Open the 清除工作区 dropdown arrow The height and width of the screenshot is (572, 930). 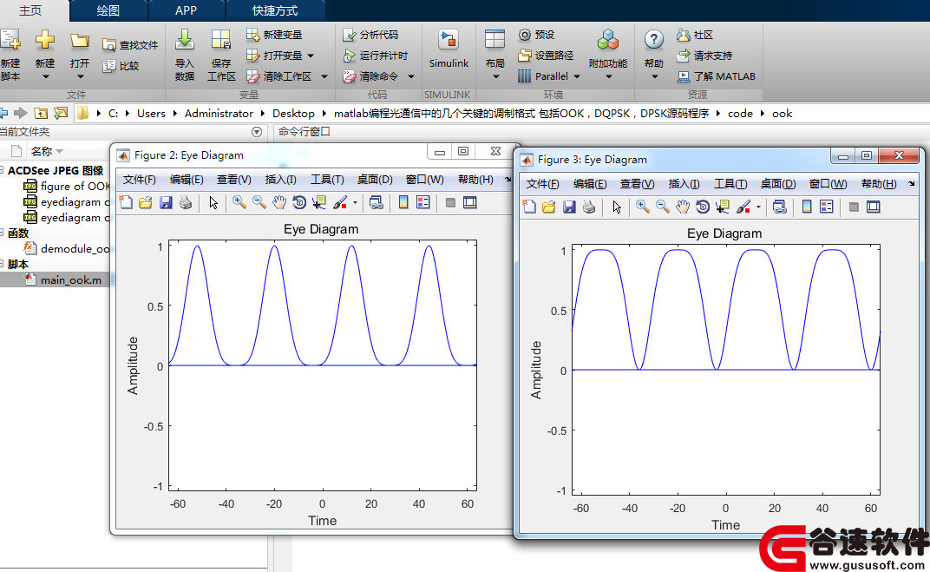[324, 76]
